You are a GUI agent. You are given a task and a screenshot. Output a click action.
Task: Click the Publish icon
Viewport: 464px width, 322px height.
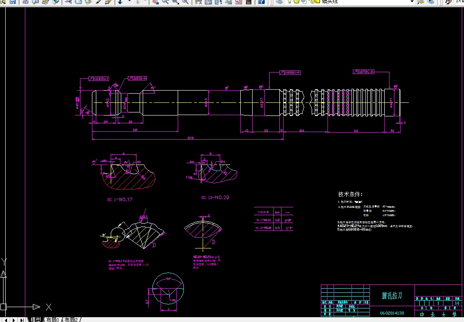pyautogui.click(x=45, y=2)
